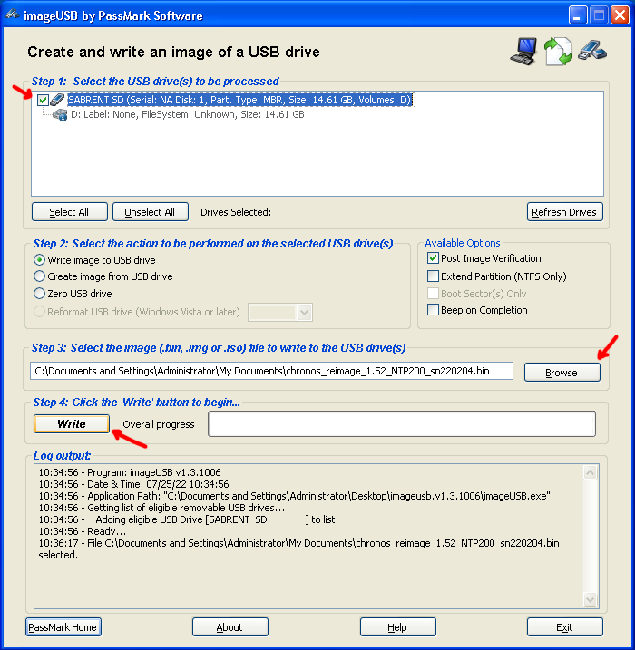Click the Exit button
Screen dimensions: 635x650
(x=565, y=626)
